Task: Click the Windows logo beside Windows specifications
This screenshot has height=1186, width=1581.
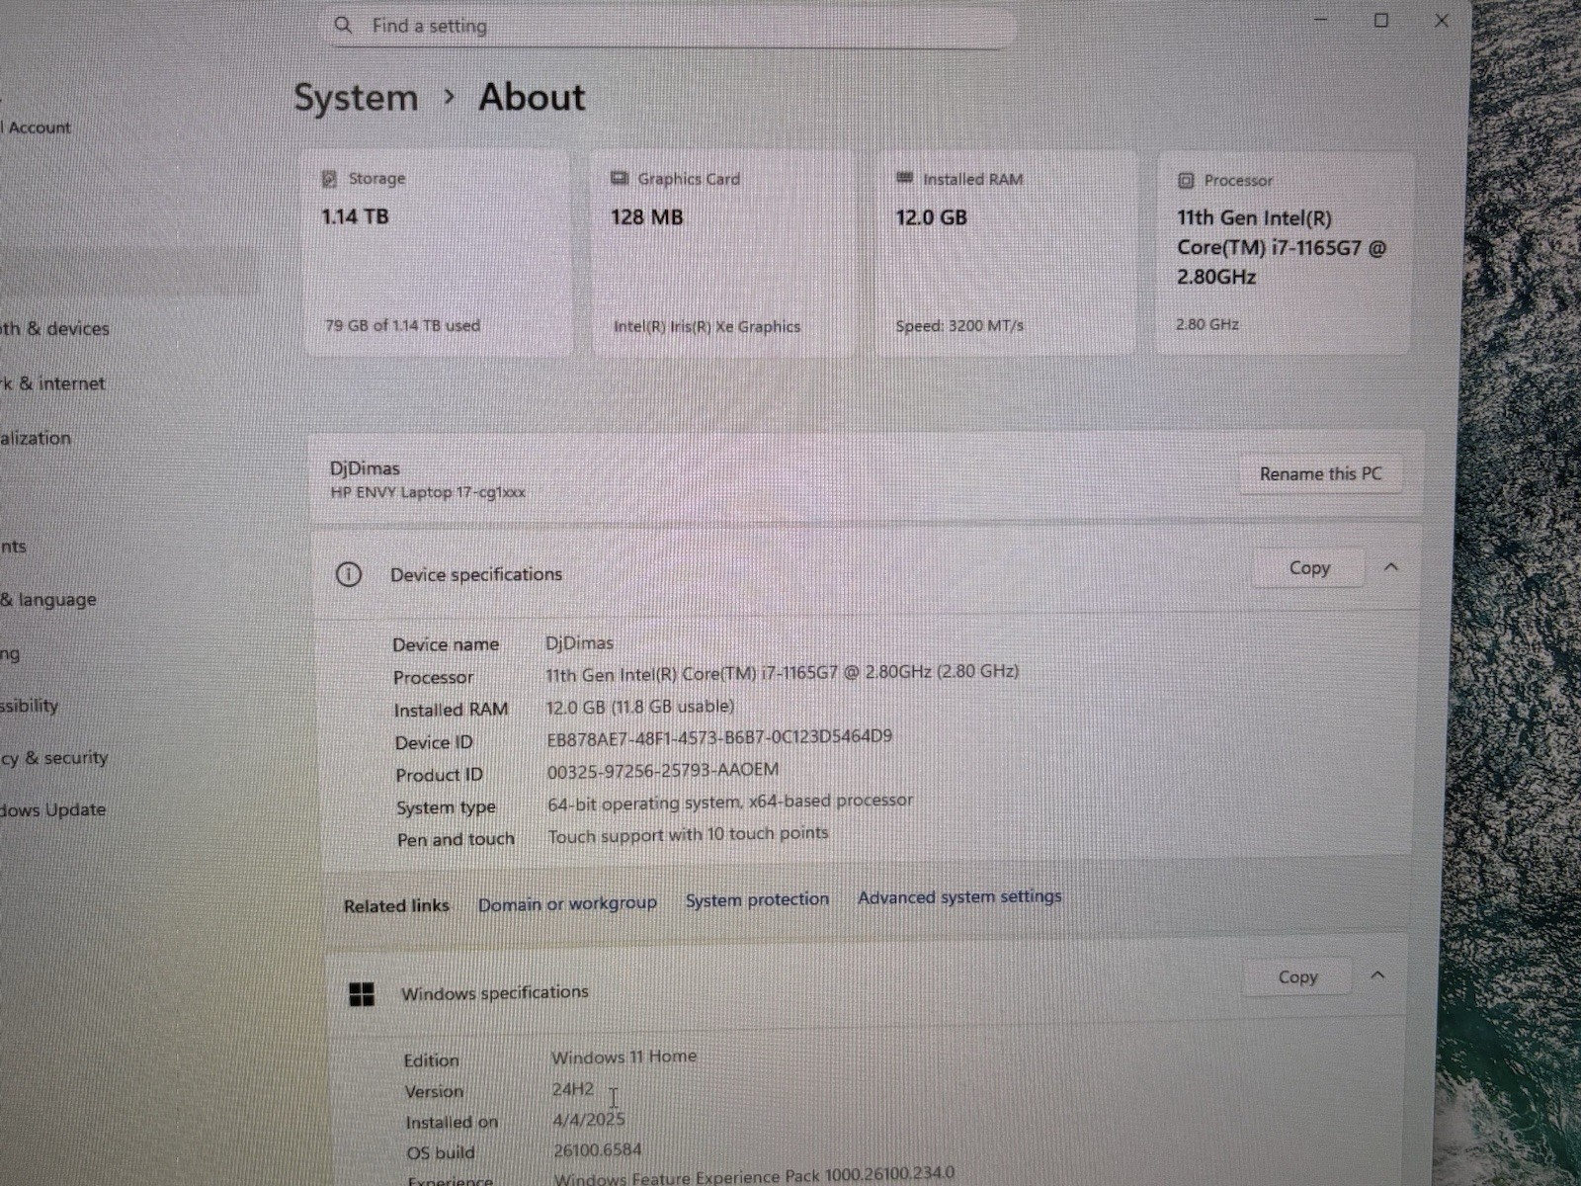Action: pos(362,994)
